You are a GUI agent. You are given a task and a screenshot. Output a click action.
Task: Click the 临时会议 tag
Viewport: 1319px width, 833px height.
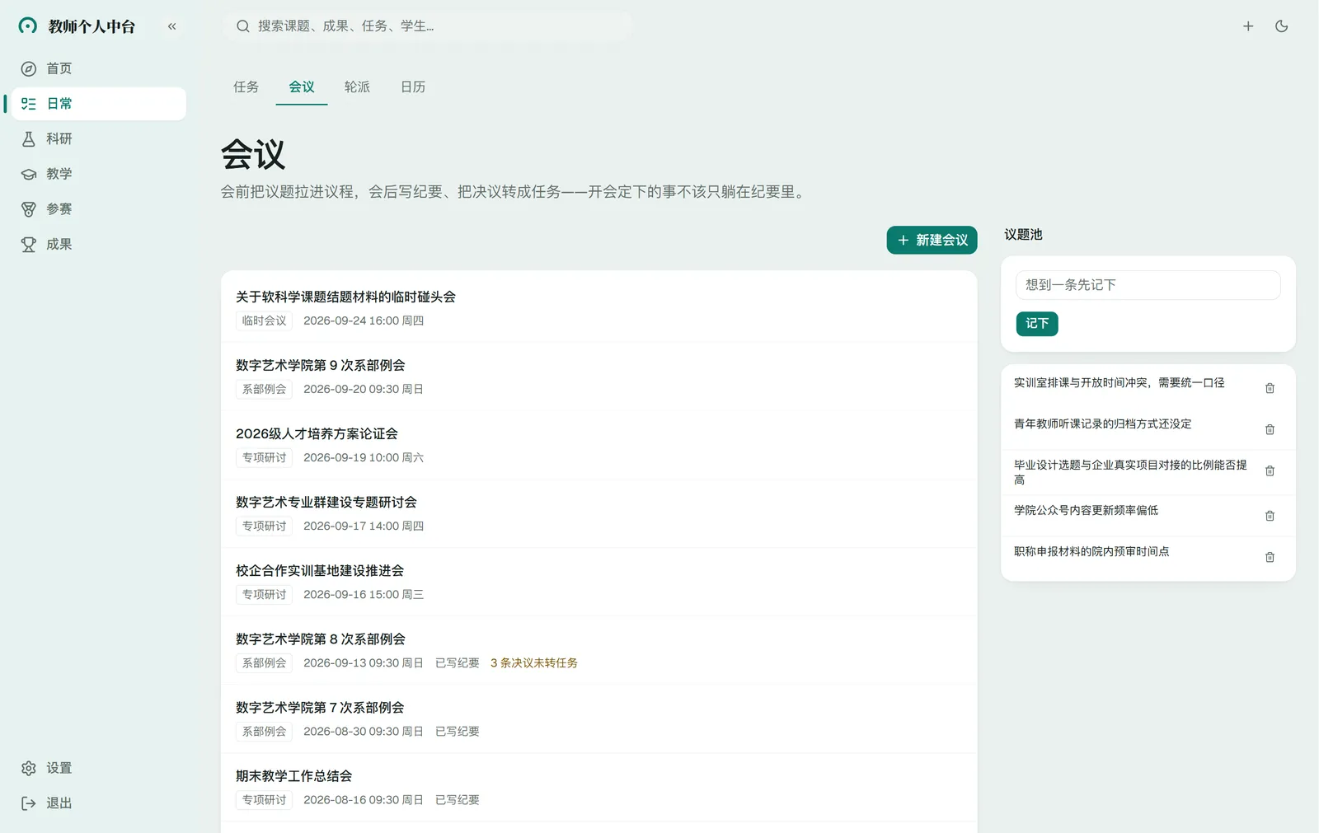coord(264,321)
